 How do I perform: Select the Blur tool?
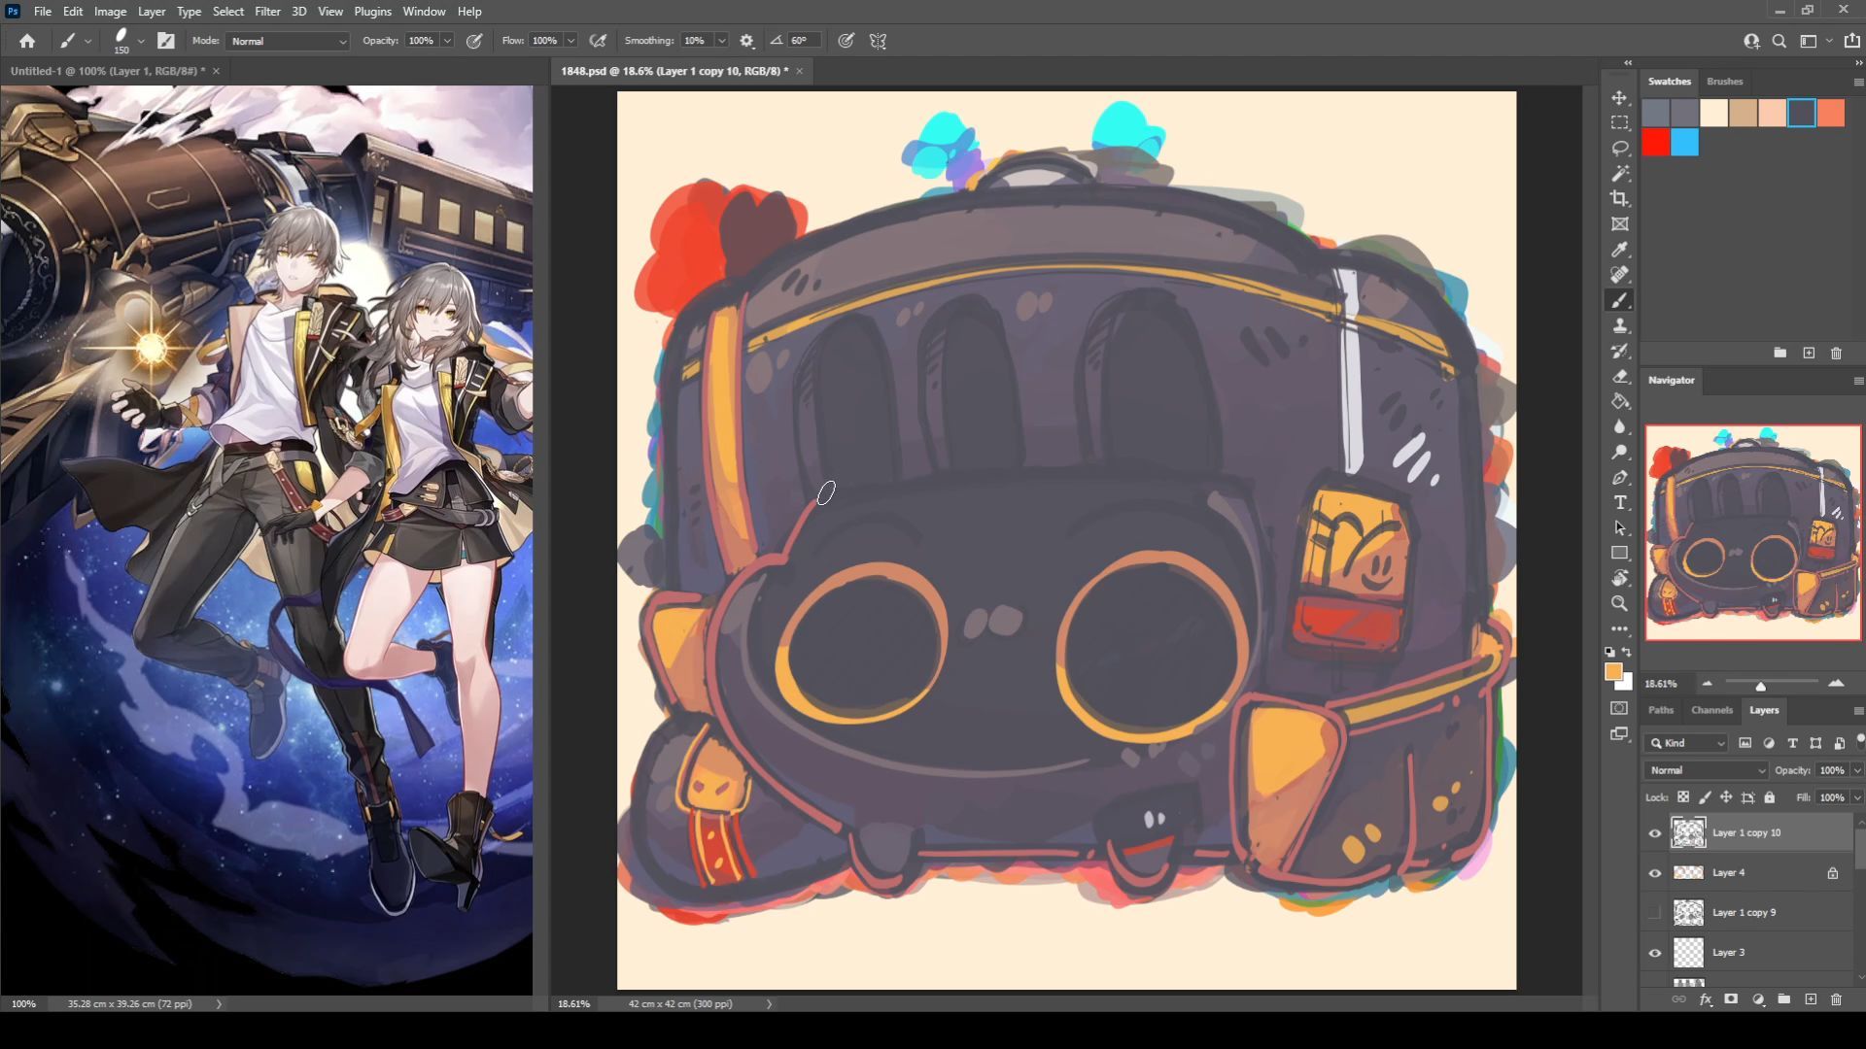(x=1619, y=427)
